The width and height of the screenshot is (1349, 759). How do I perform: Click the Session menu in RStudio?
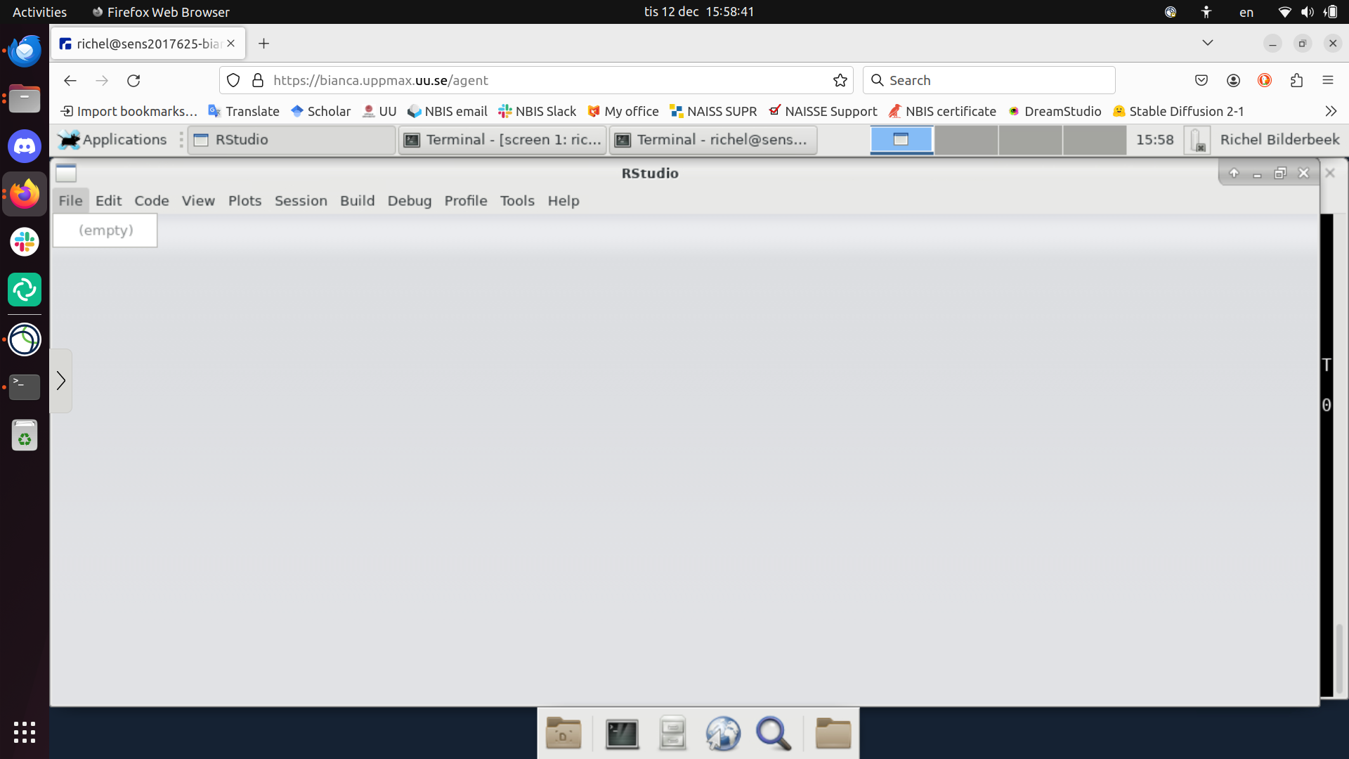point(300,200)
